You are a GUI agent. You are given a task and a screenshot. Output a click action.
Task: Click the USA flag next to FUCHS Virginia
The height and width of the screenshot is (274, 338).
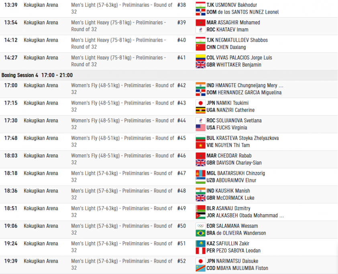point(200,128)
